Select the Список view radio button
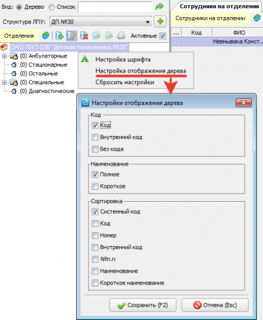Screen dimensions: 263x320 coord(52,7)
